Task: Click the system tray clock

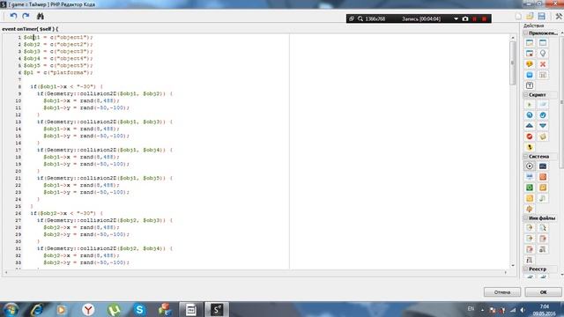Action: 545,310
